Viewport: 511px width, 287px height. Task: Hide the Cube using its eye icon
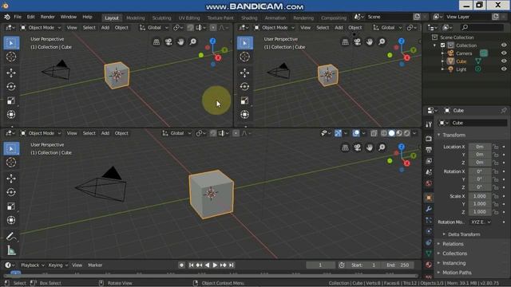point(504,61)
